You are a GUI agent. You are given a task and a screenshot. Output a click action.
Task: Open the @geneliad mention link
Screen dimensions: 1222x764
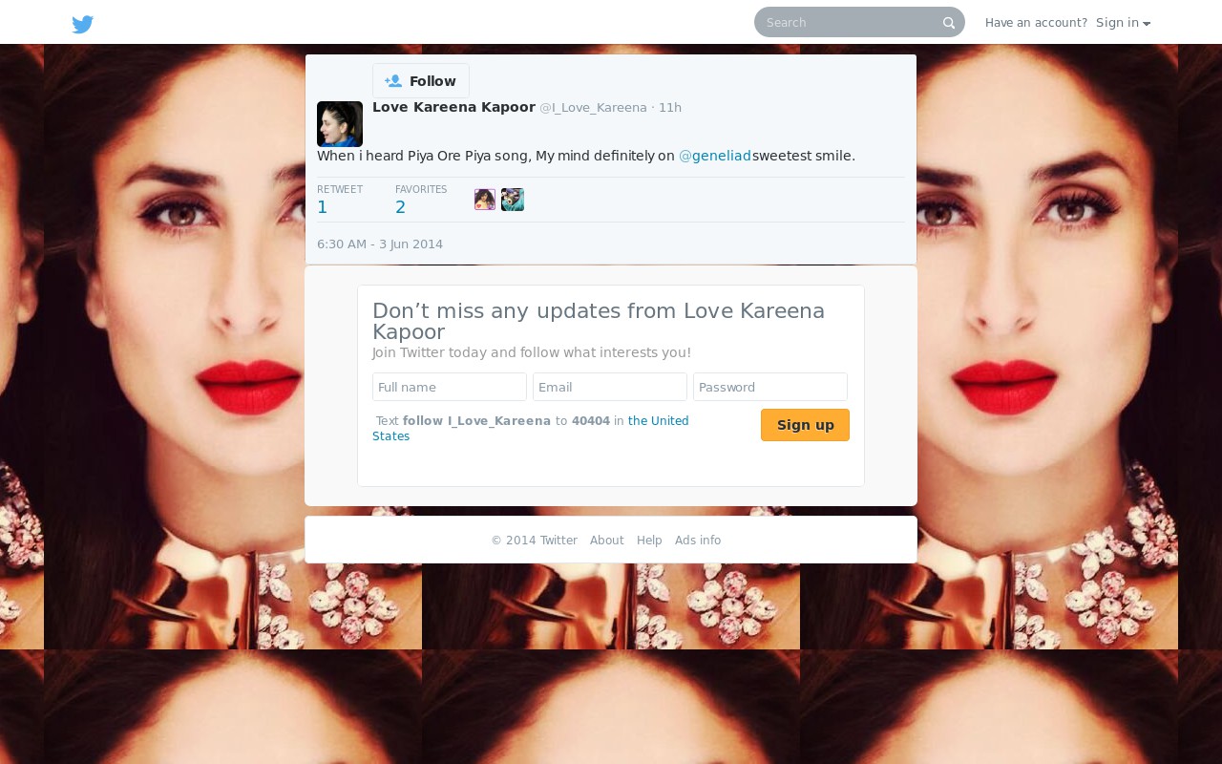[x=715, y=156]
